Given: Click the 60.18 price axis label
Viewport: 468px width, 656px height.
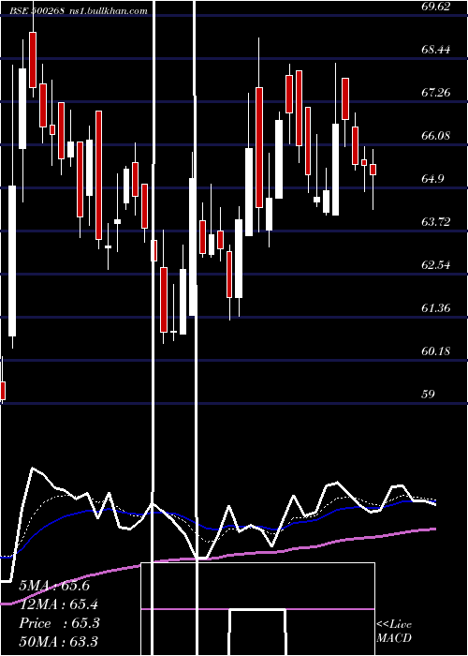Looking at the screenshot, I should tap(436, 351).
